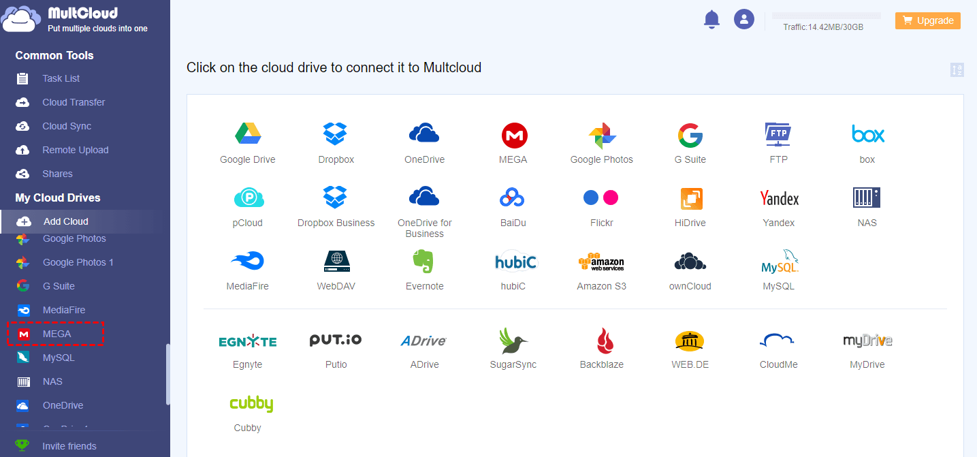Add the BaiDu cloud drive
Screen dimensions: 977x457
(x=512, y=198)
